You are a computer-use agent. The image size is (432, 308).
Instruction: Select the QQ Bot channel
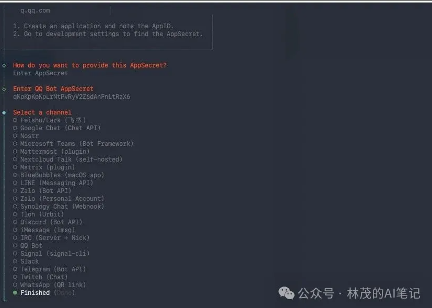[31, 246]
